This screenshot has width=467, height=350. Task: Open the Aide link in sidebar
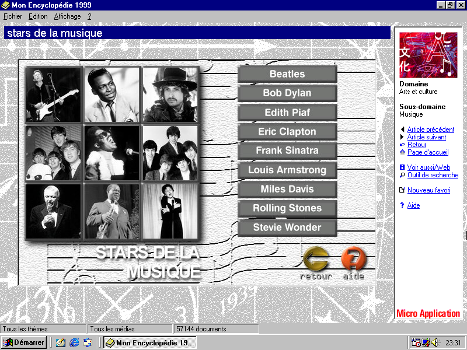click(x=413, y=205)
